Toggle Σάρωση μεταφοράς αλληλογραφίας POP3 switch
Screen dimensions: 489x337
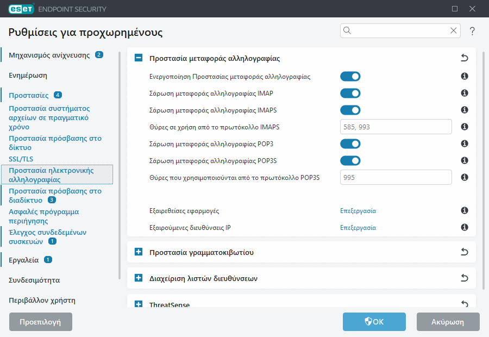350,144
